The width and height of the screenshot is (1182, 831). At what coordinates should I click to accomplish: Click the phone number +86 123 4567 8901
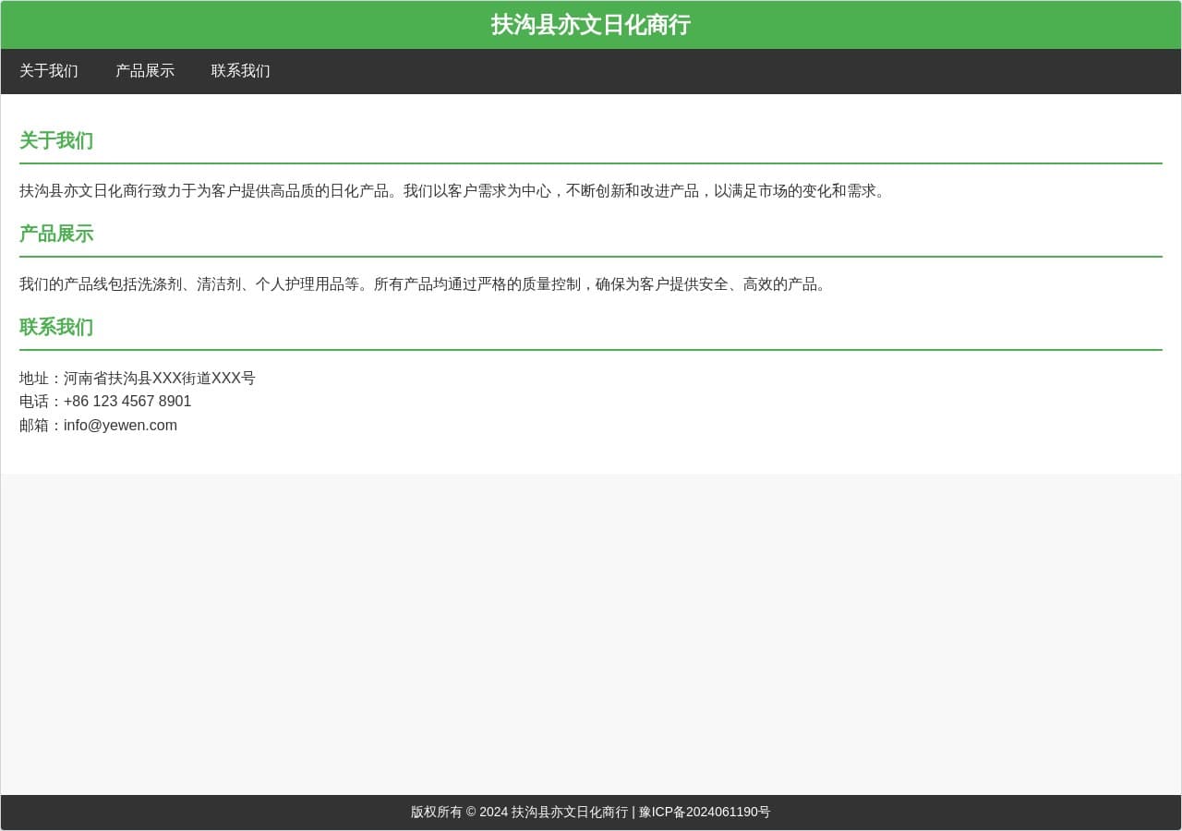pyautogui.click(x=127, y=402)
